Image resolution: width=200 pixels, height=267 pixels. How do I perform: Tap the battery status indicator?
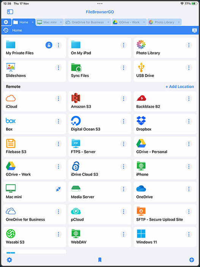pyautogui.click(x=194, y=3)
